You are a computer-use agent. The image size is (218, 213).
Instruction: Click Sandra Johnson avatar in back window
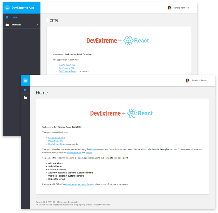coord(169,8)
